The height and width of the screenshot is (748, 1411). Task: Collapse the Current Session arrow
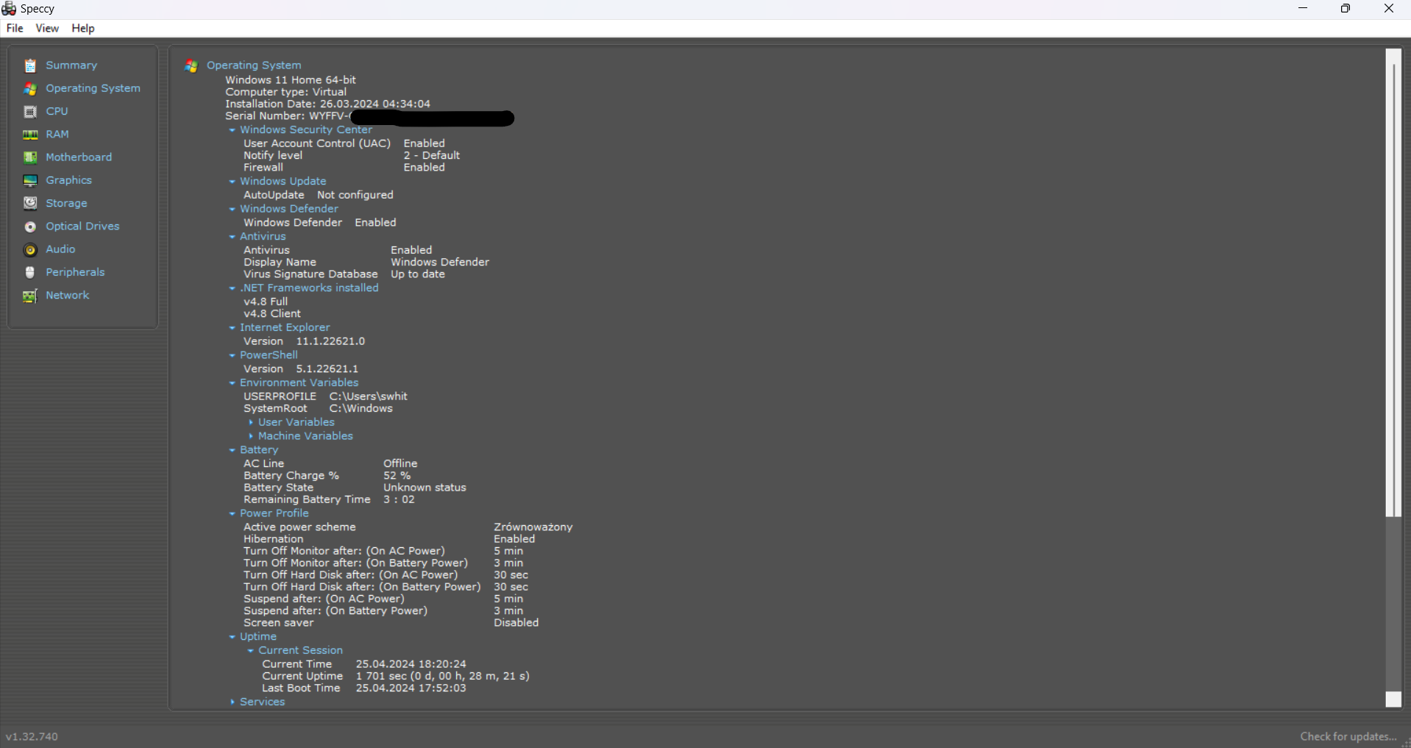pos(251,651)
